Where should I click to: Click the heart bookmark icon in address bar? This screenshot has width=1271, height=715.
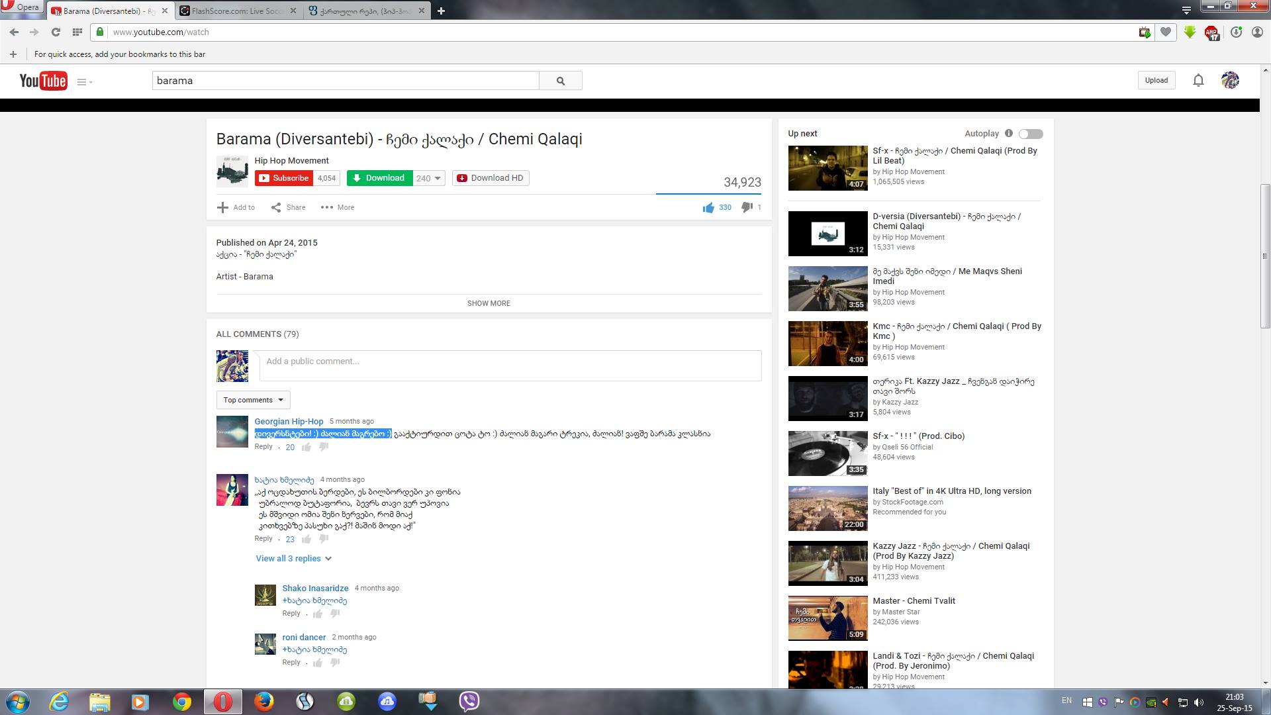tap(1166, 32)
